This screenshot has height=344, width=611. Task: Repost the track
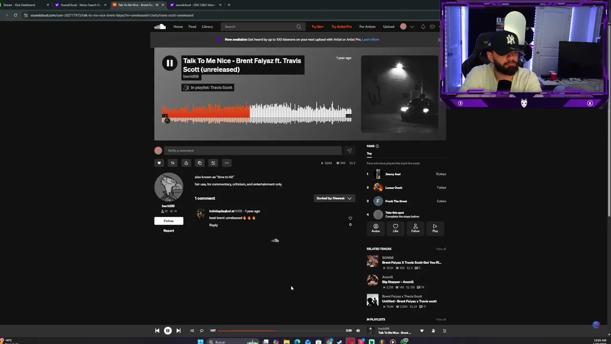tap(173, 163)
